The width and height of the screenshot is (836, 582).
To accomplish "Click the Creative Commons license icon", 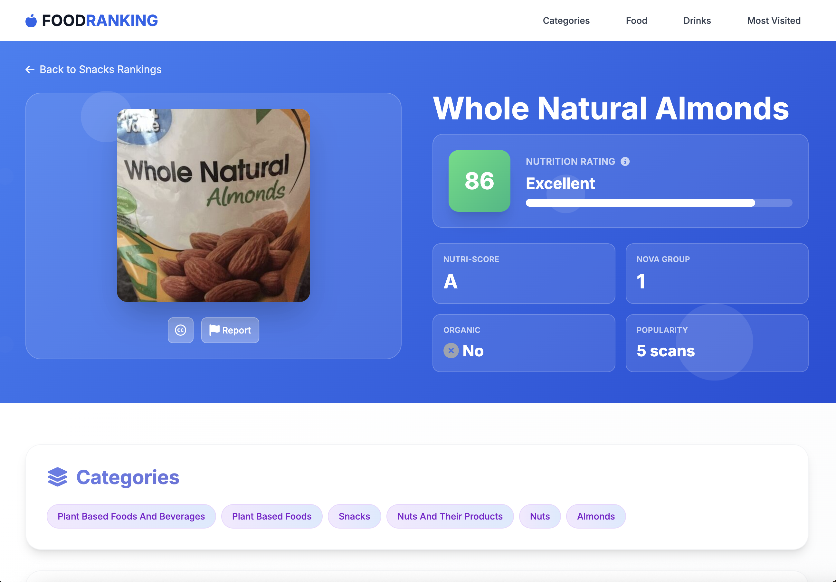I will click(181, 330).
